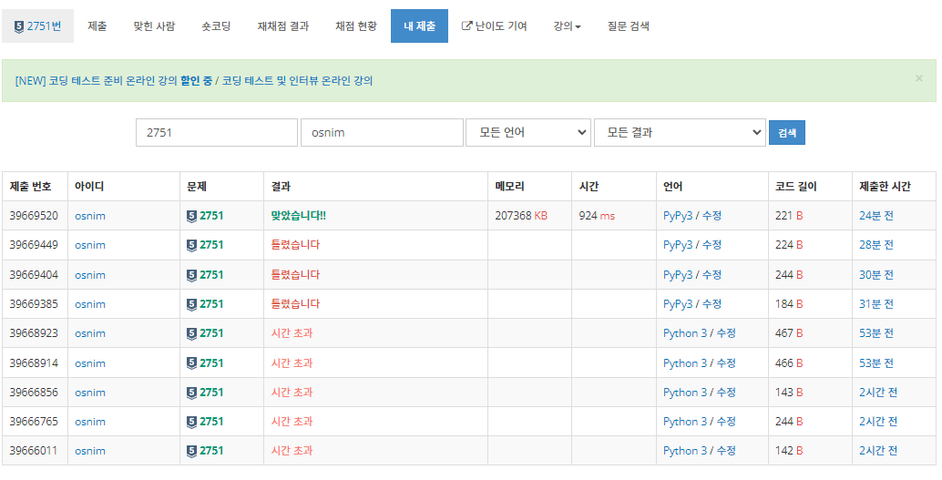Select the 924 ms time value
Viewport: 942px width, 480px height.
597,215
